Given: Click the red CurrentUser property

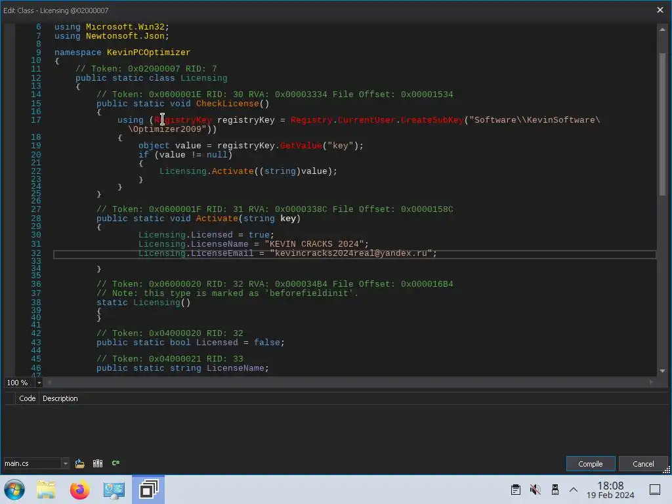Looking at the screenshot, I should click(366, 120).
